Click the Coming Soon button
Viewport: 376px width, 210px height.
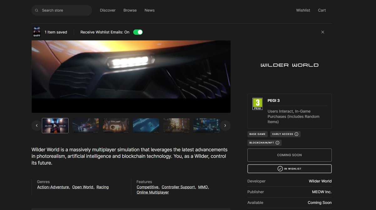[290, 155]
